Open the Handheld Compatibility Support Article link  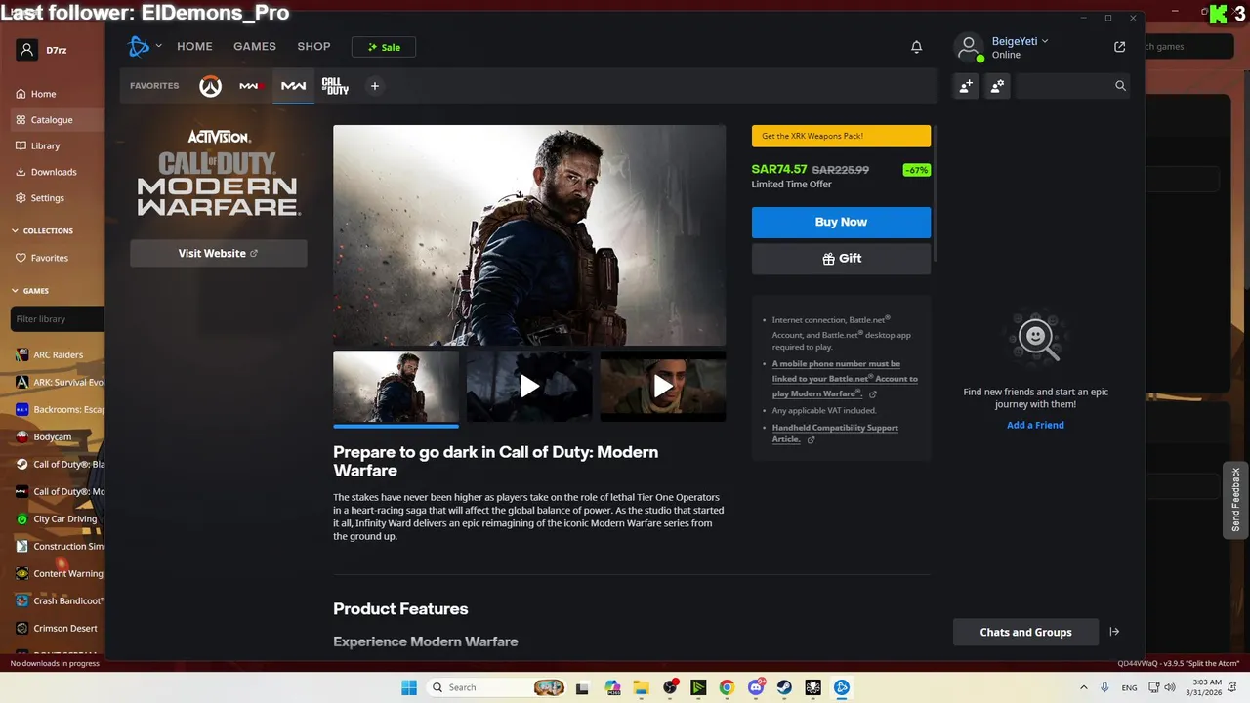point(835,434)
